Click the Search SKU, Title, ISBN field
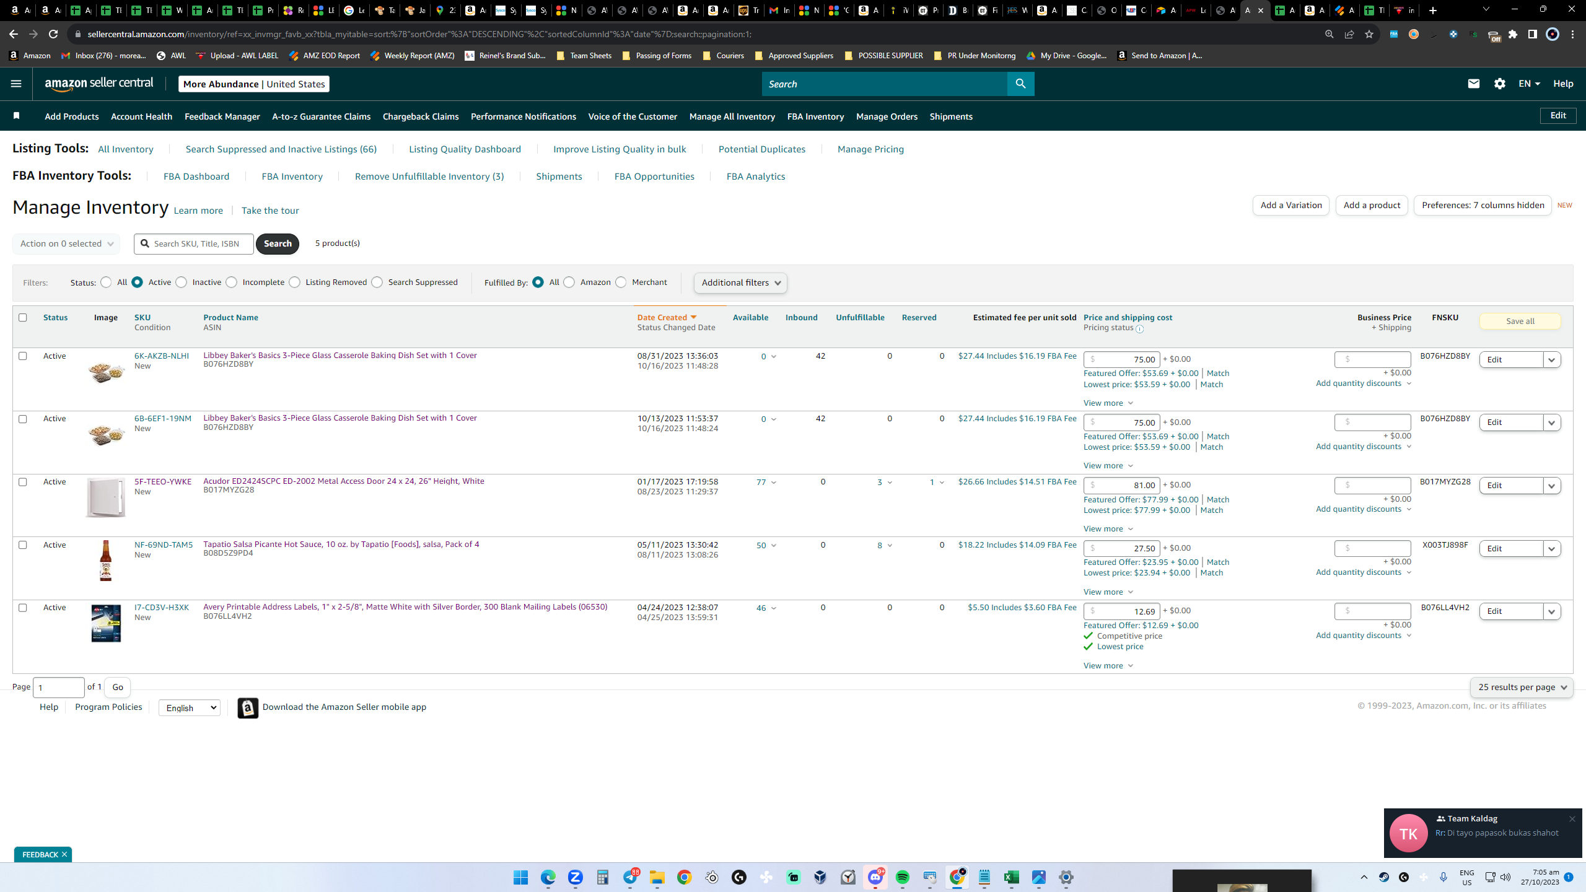Screen dimensions: 1586x892 194,243
